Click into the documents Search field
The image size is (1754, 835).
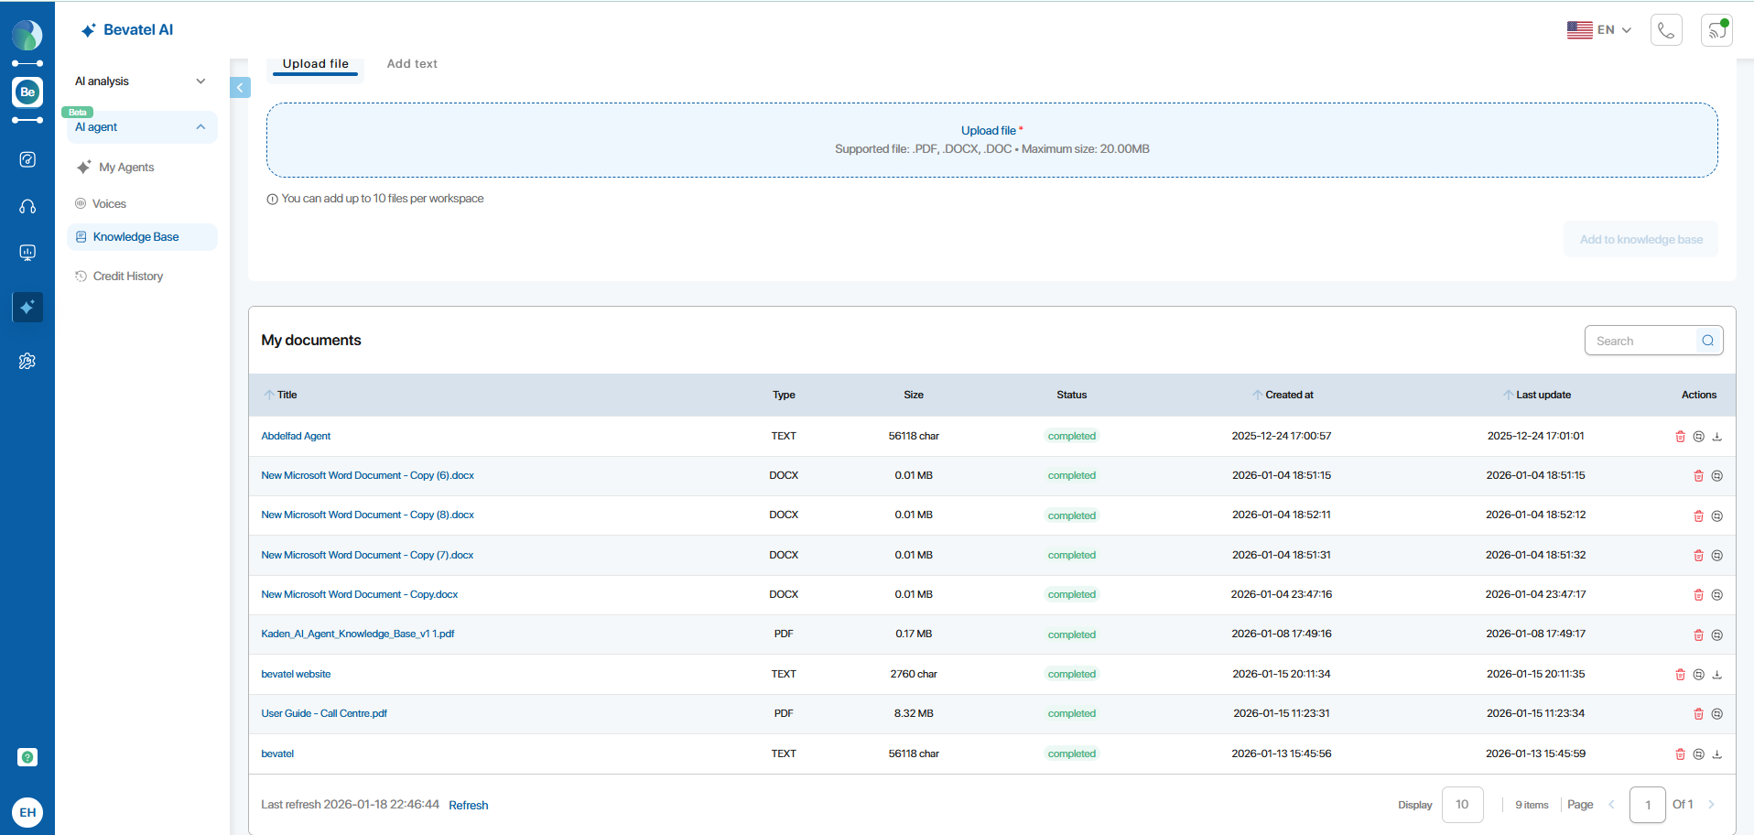[x=1640, y=341]
